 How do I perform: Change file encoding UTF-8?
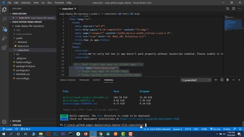coord(188,129)
